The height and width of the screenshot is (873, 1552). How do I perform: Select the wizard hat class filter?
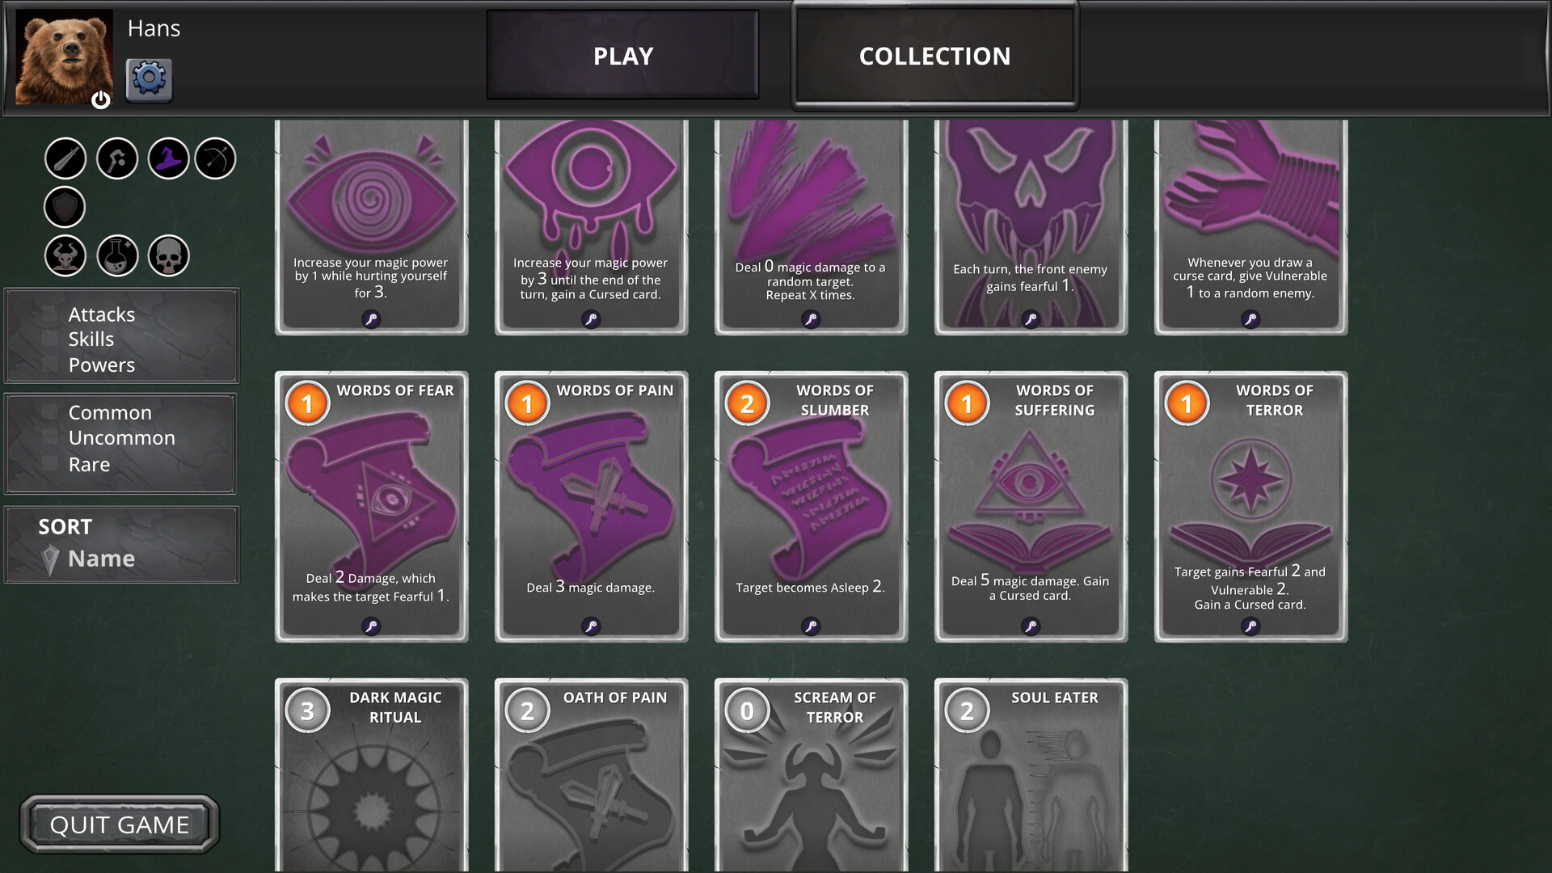click(168, 158)
